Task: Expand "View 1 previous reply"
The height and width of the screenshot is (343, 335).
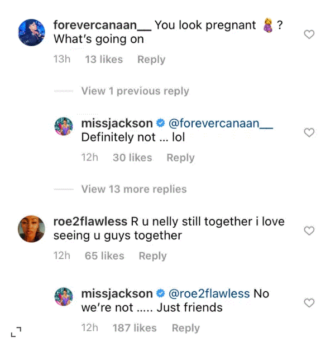Action: click(135, 91)
